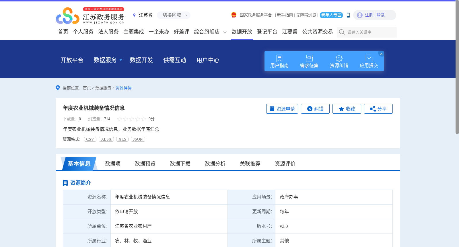
Task: Click the XLS format tag
Action: 122,139
